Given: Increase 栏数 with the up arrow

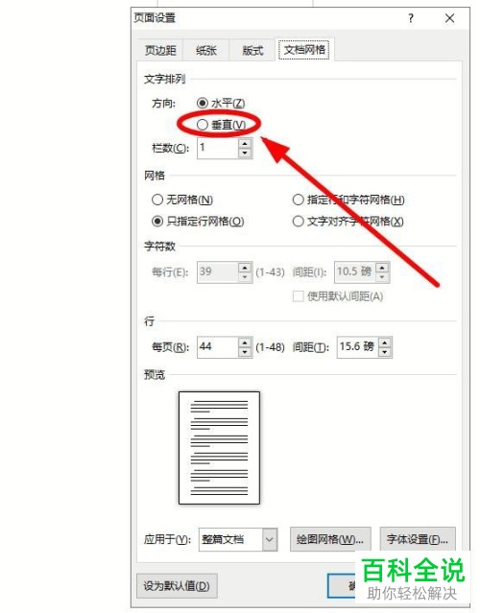Looking at the screenshot, I should point(245,144).
